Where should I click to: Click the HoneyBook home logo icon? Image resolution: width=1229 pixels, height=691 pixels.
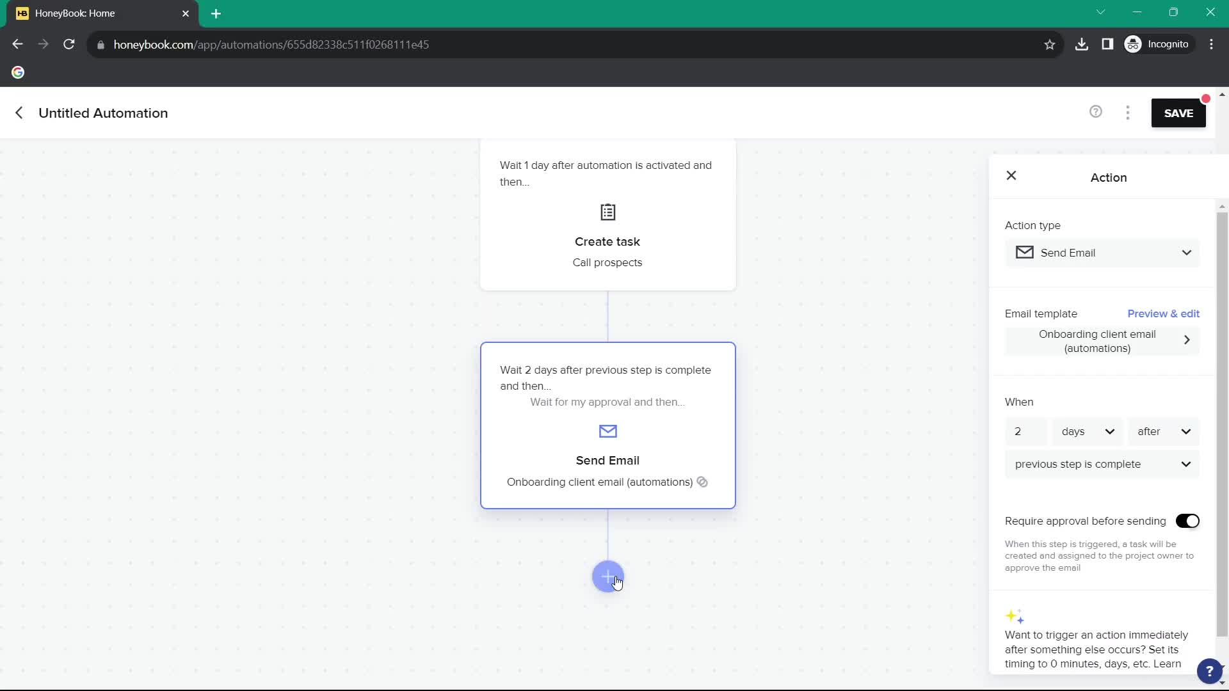point(21,13)
